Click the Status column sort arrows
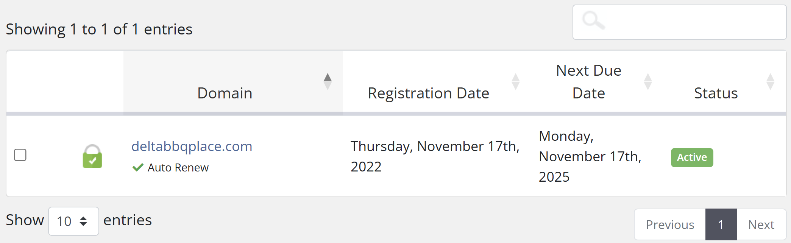791x243 pixels. point(770,82)
